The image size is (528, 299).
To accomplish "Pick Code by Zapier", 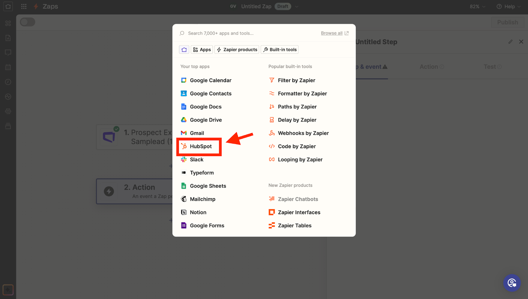I will point(292,146).
